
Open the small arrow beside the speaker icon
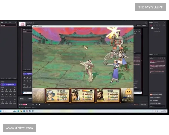coord(21,104)
